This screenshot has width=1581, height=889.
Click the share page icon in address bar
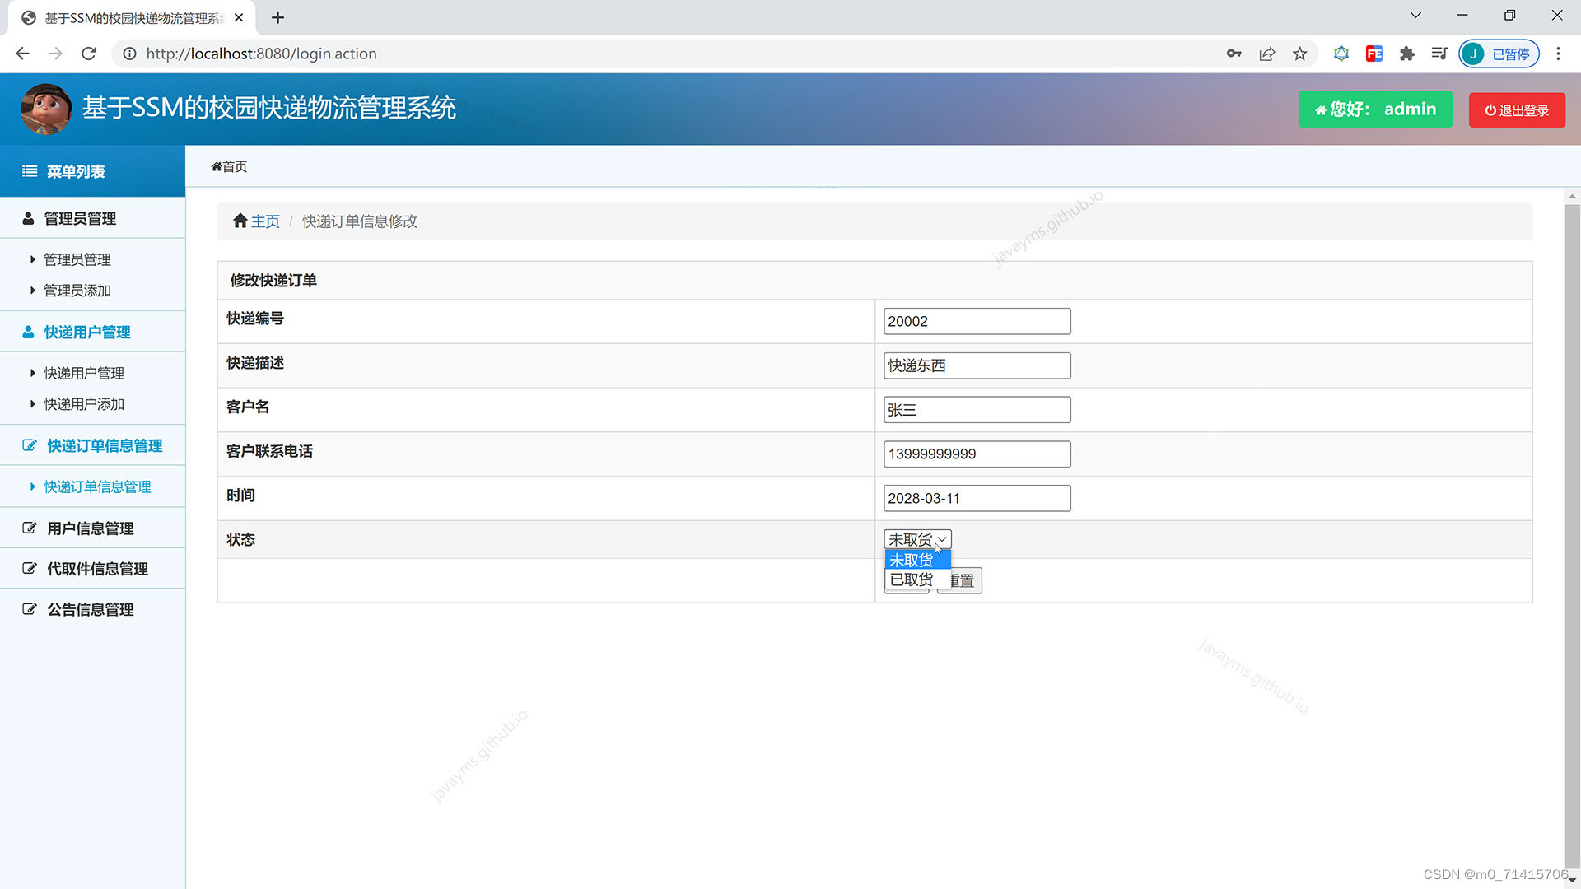pyautogui.click(x=1266, y=54)
